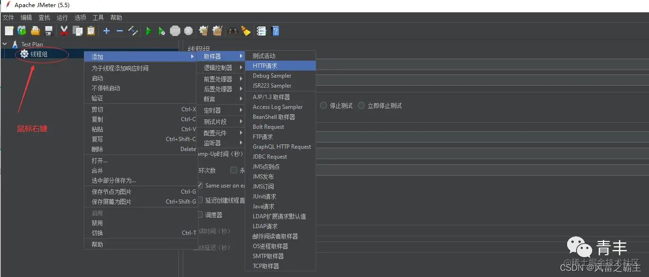Open the Templates toolbar icon
The image size is (649, 277).
click(22, 31)
